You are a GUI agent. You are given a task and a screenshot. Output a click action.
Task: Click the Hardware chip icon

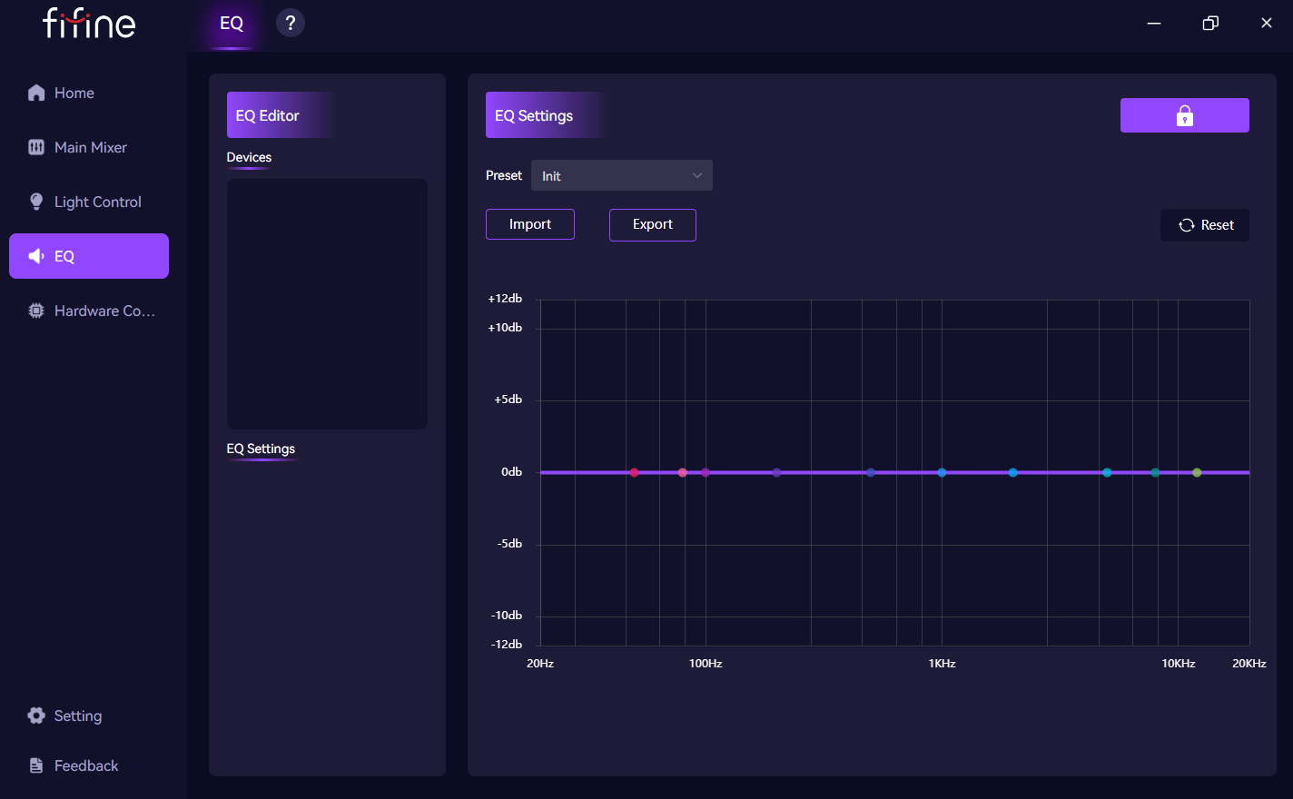(x=36, y=311)
